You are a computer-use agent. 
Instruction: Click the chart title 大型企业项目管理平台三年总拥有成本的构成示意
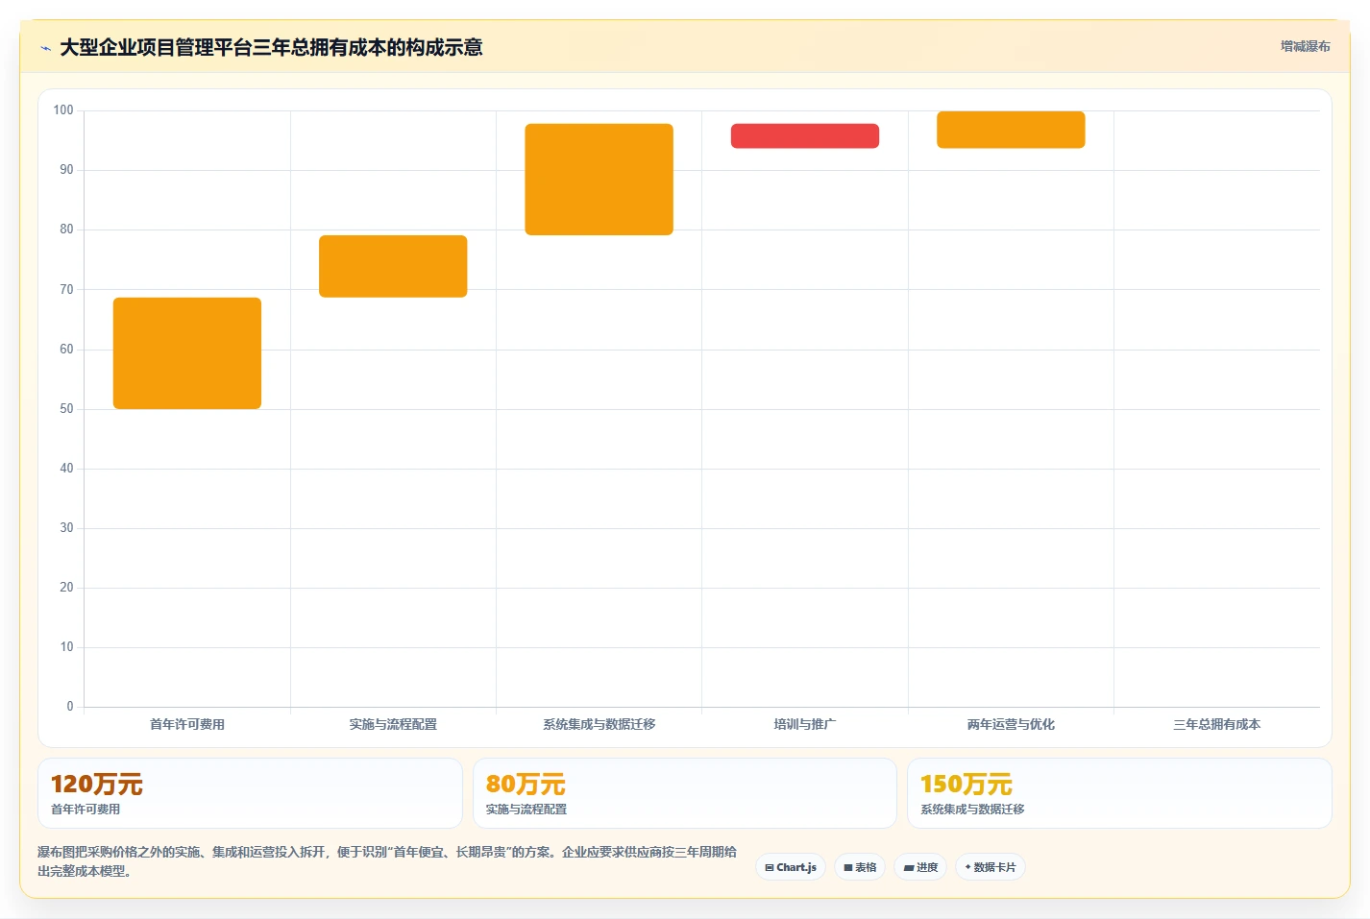point(271,47)
